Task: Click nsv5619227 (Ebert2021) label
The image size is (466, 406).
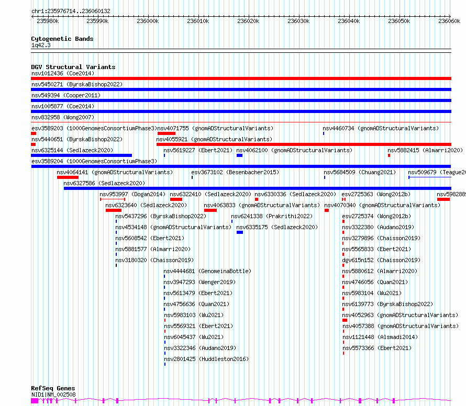Action: click(x=198, y=150)
